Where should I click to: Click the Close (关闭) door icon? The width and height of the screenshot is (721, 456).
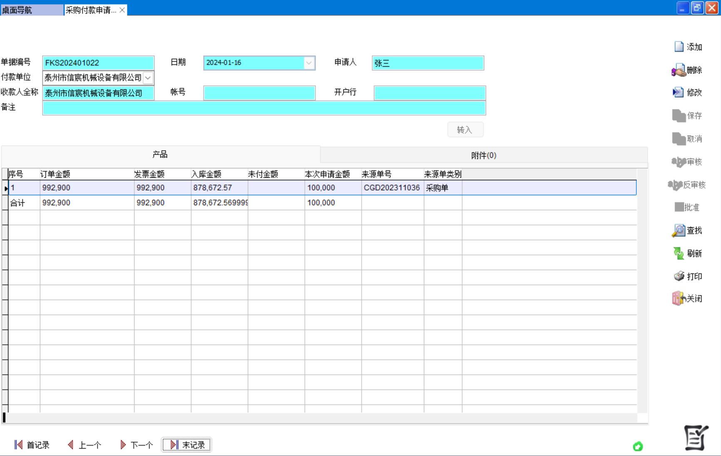pyautogui.click(x=679, y=298)
